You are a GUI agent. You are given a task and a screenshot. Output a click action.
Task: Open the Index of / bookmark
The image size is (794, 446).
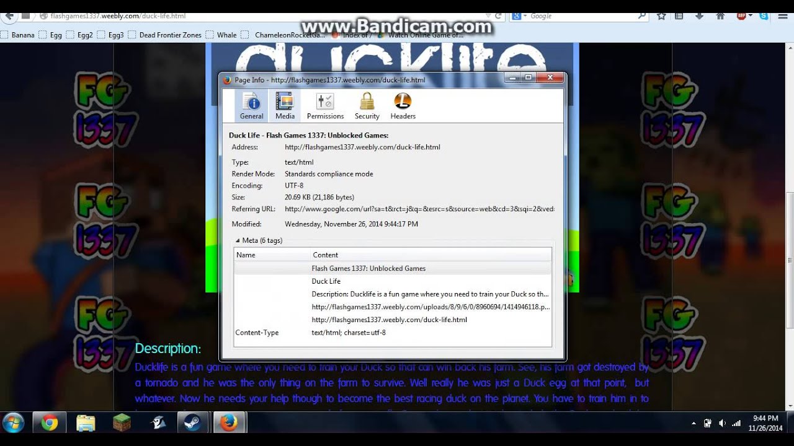pos(352,35)
